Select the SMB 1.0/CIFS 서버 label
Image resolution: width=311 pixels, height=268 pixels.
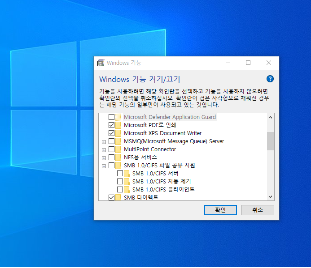tap(155, 174)
